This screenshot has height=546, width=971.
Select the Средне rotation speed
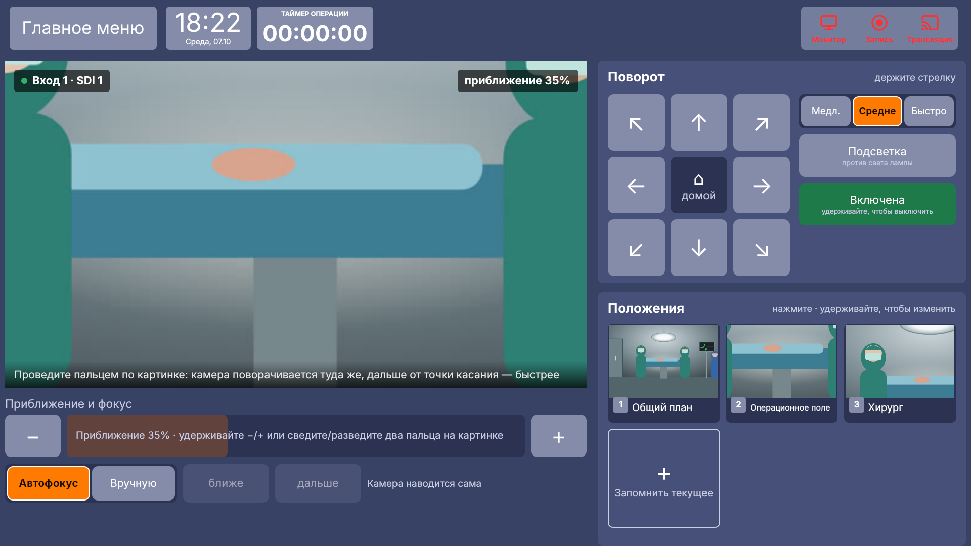click(877, 111)
